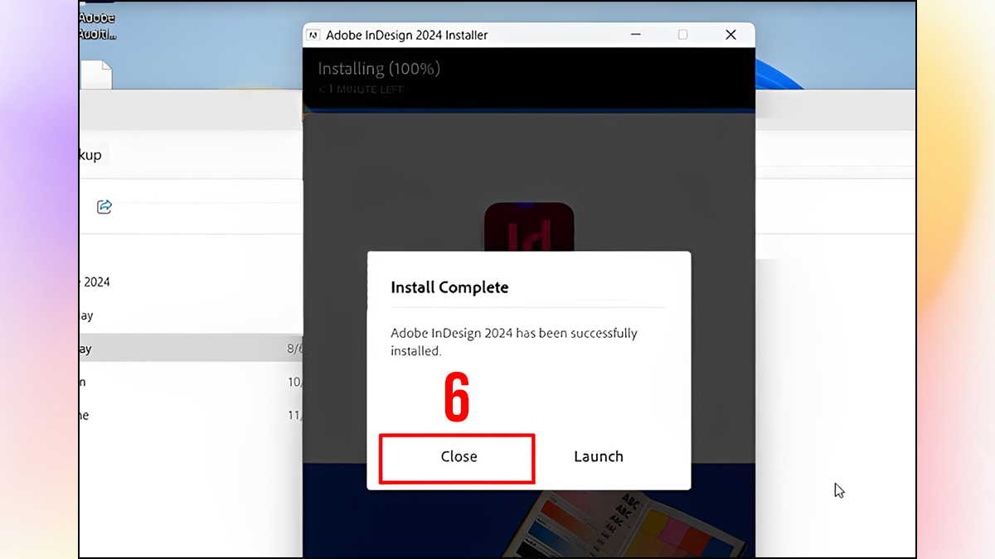Click the "Installing (100%)" status text
This screenshot has height=559, width=995.
pyautogui.click(x=379, y=69)
